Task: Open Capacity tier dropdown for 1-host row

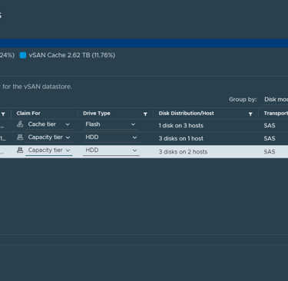Action: [x=48, y=137]
